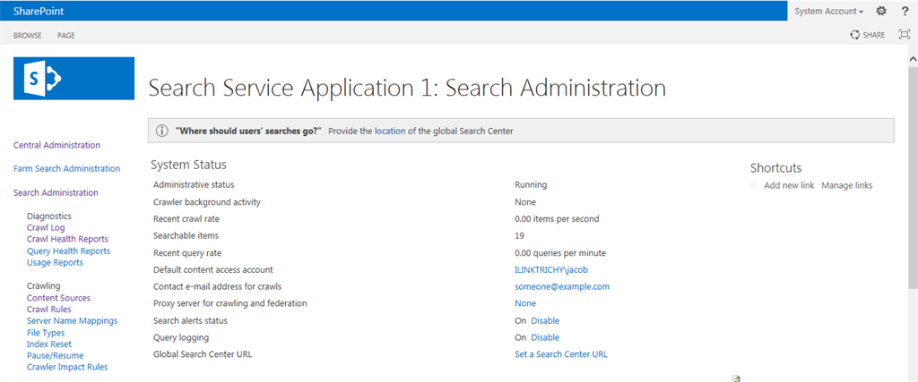Open Manage links in Shortcuts

tap(846, 185)
